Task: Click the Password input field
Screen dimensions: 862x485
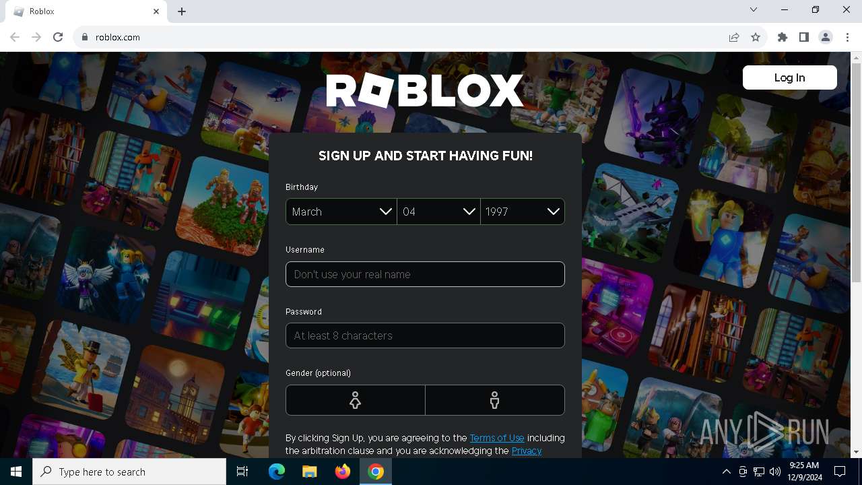Action: click(425, 335)
